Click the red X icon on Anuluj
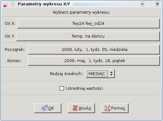 point(75,108)
